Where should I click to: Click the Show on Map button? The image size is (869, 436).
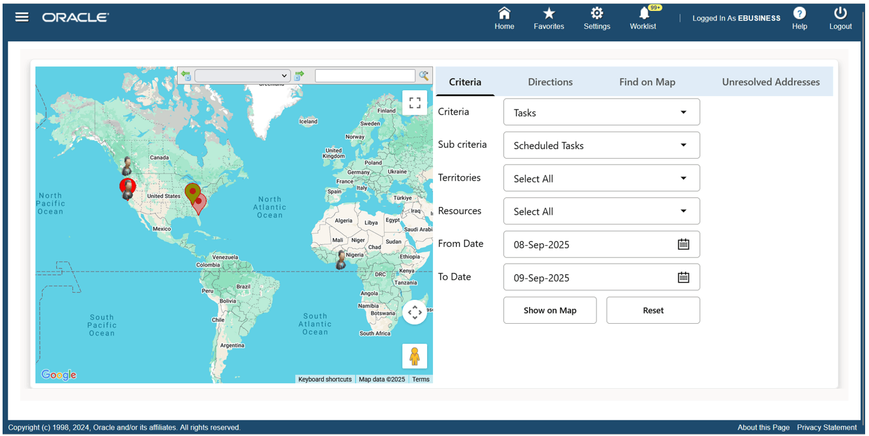(x=550, y=310)
